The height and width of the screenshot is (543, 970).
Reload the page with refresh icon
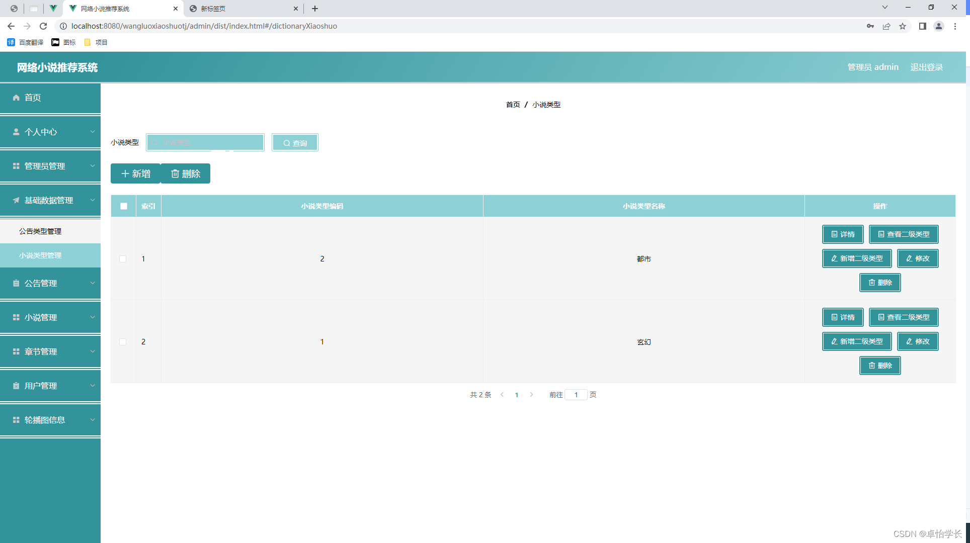coord(43,26)
